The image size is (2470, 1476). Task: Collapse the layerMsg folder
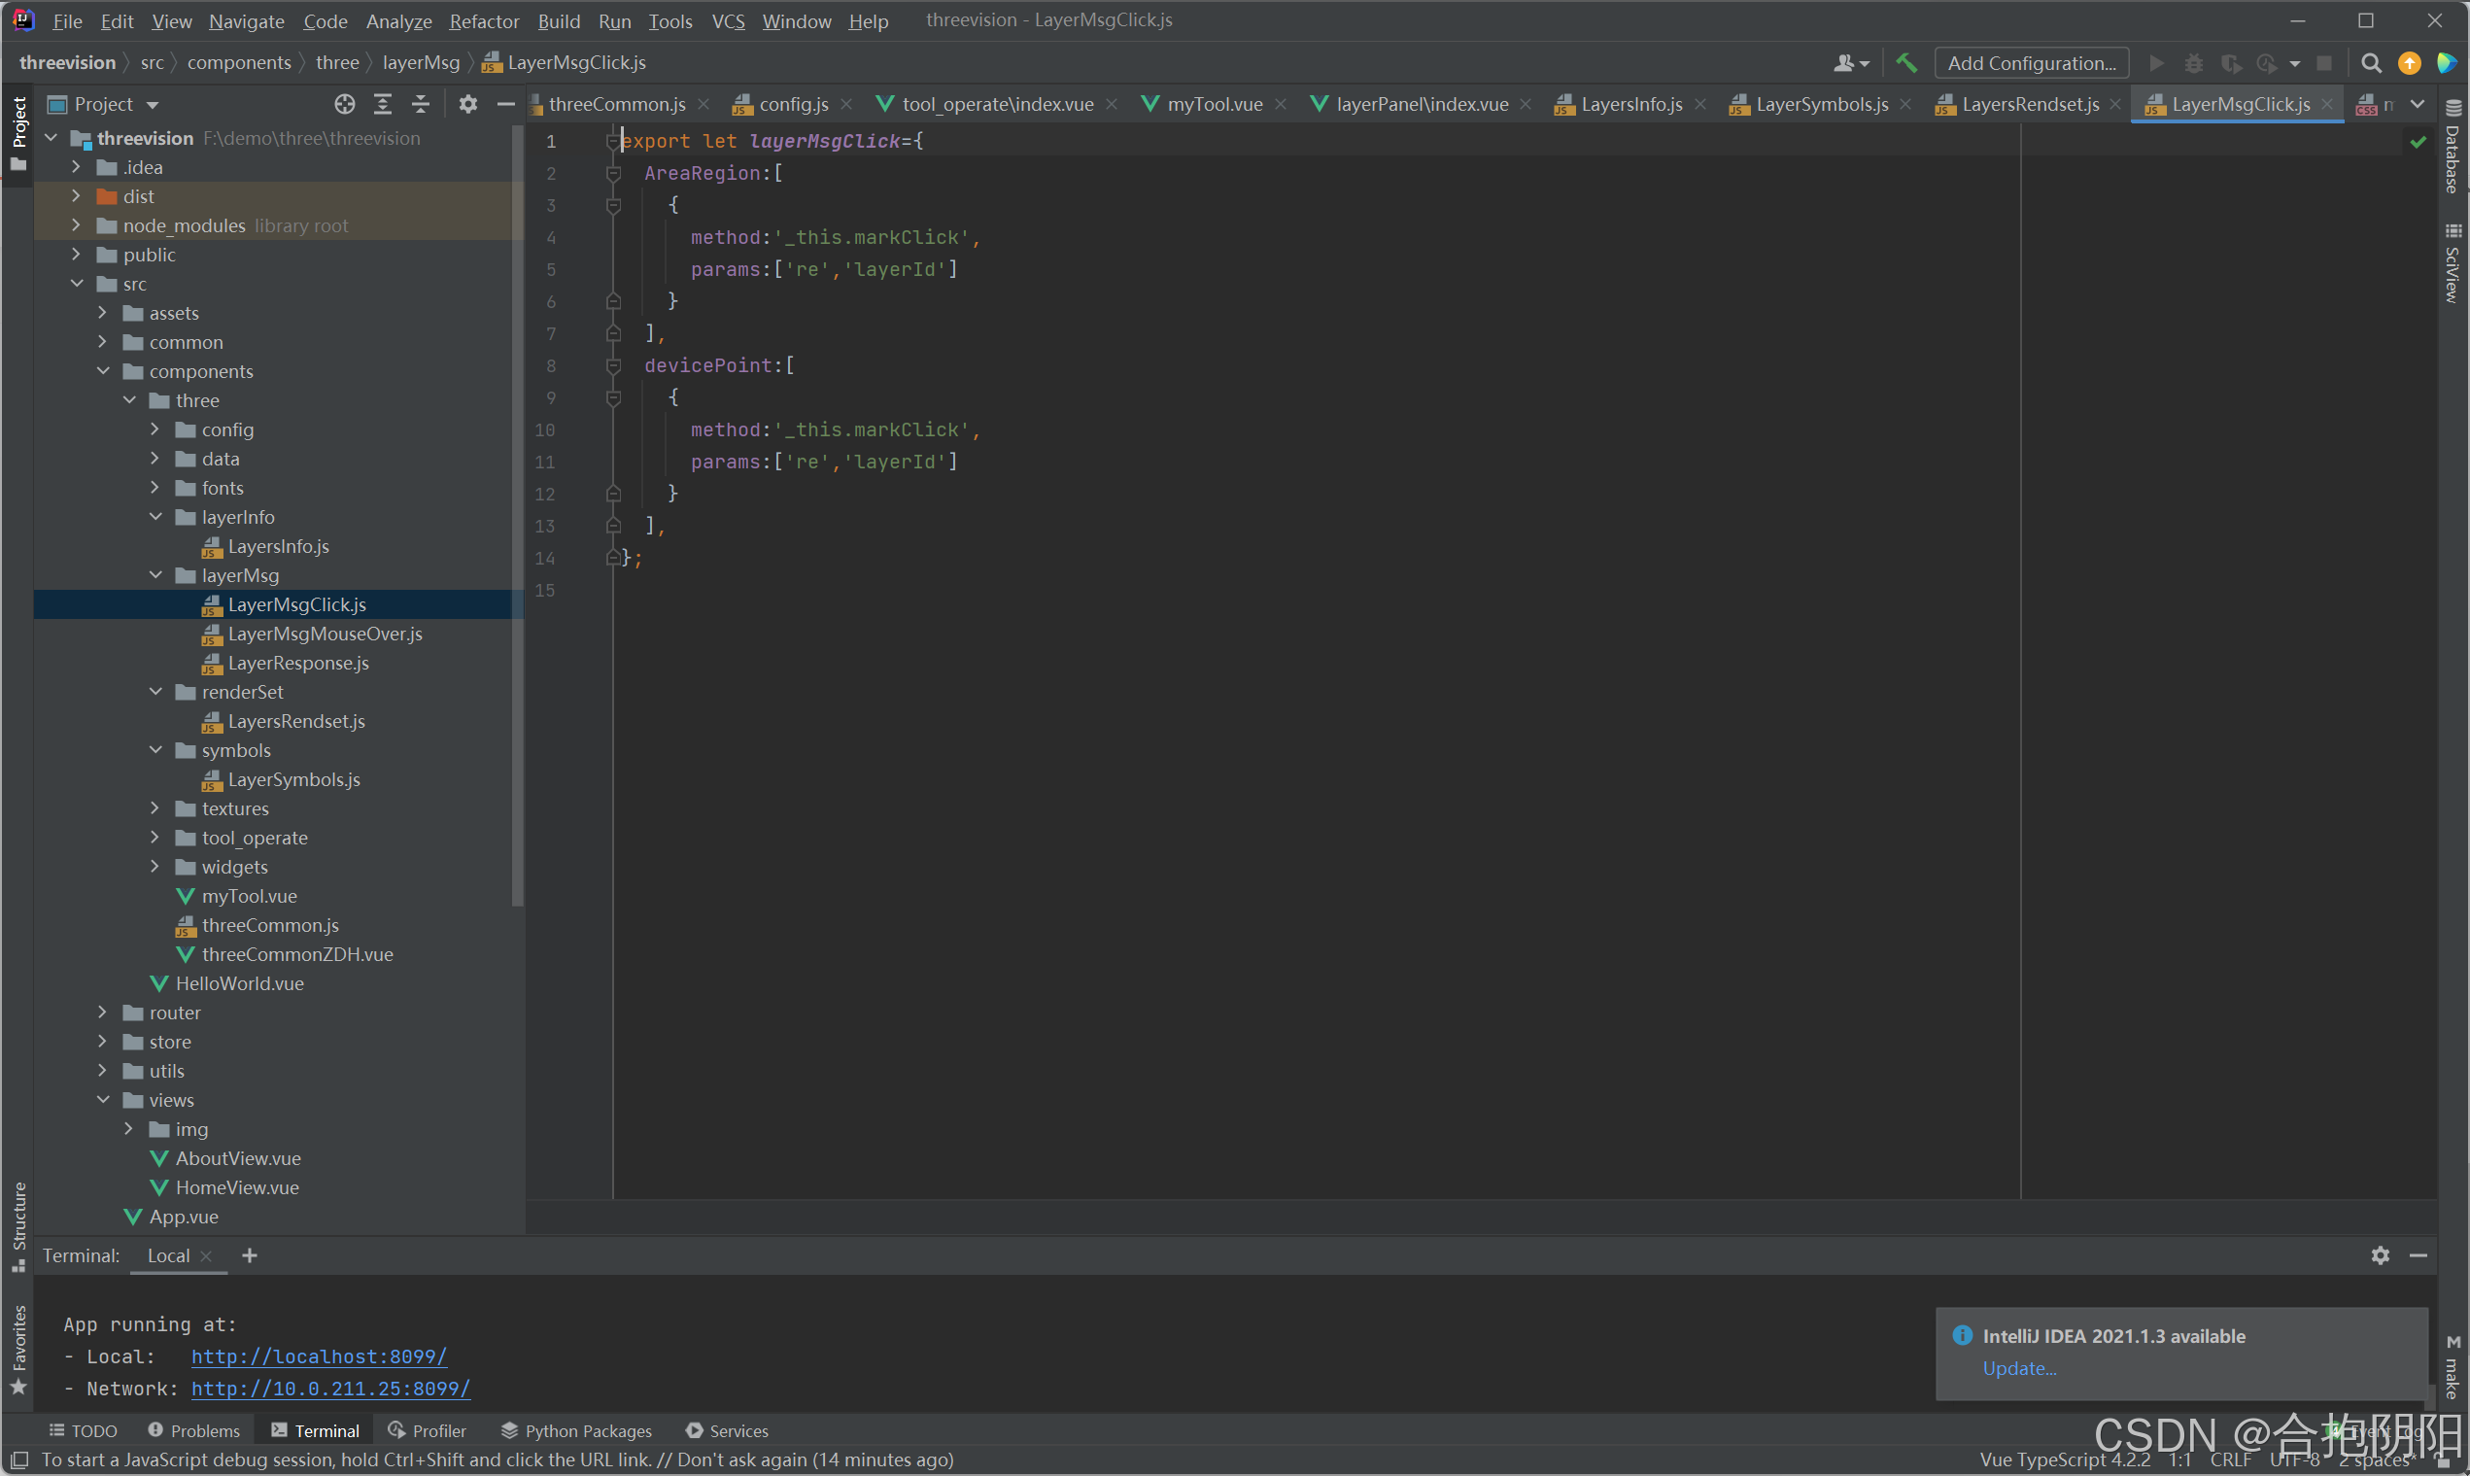(155, 575)
